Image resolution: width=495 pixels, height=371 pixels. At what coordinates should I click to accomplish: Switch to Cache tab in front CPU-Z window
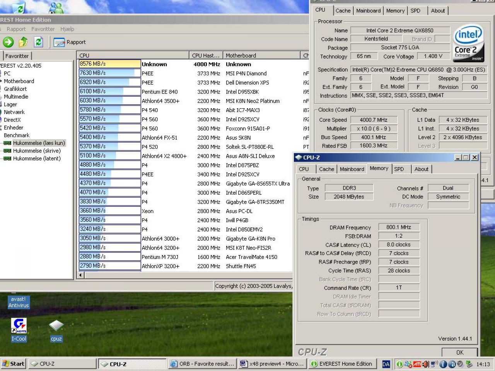point(326,169)
